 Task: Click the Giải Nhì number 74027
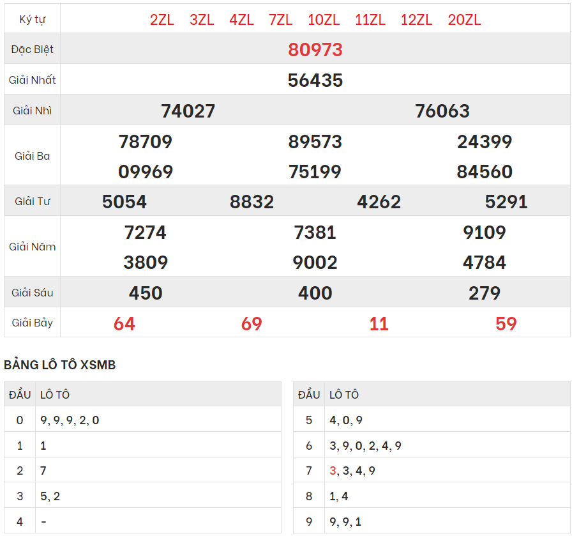point(188,111)
